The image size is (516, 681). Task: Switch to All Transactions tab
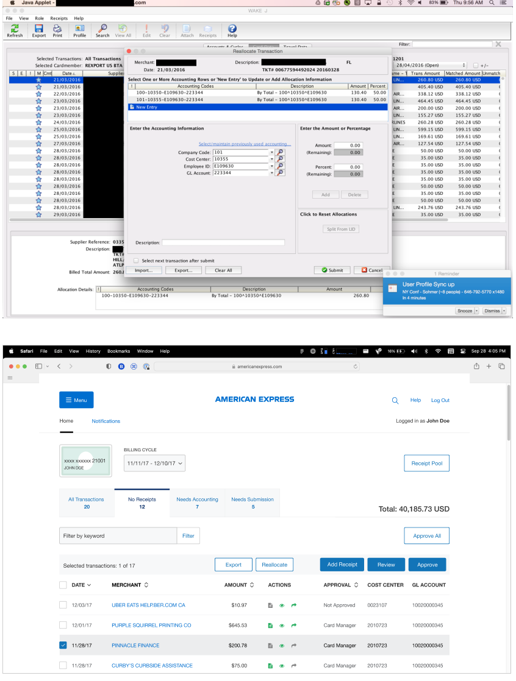[87, 503]
